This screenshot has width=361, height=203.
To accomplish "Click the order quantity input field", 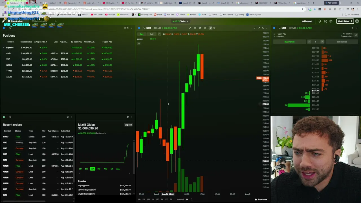I will 316,42.
